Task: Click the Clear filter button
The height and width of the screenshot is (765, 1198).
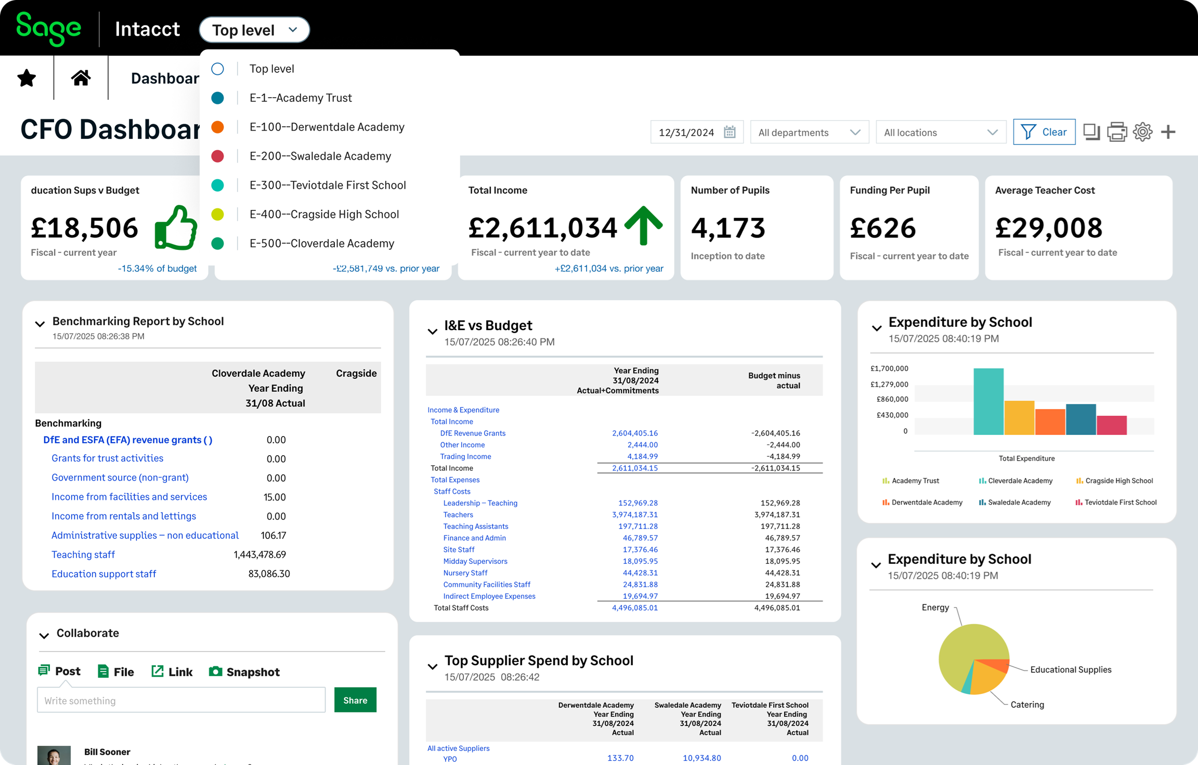Action: (x=1044, y=131)
